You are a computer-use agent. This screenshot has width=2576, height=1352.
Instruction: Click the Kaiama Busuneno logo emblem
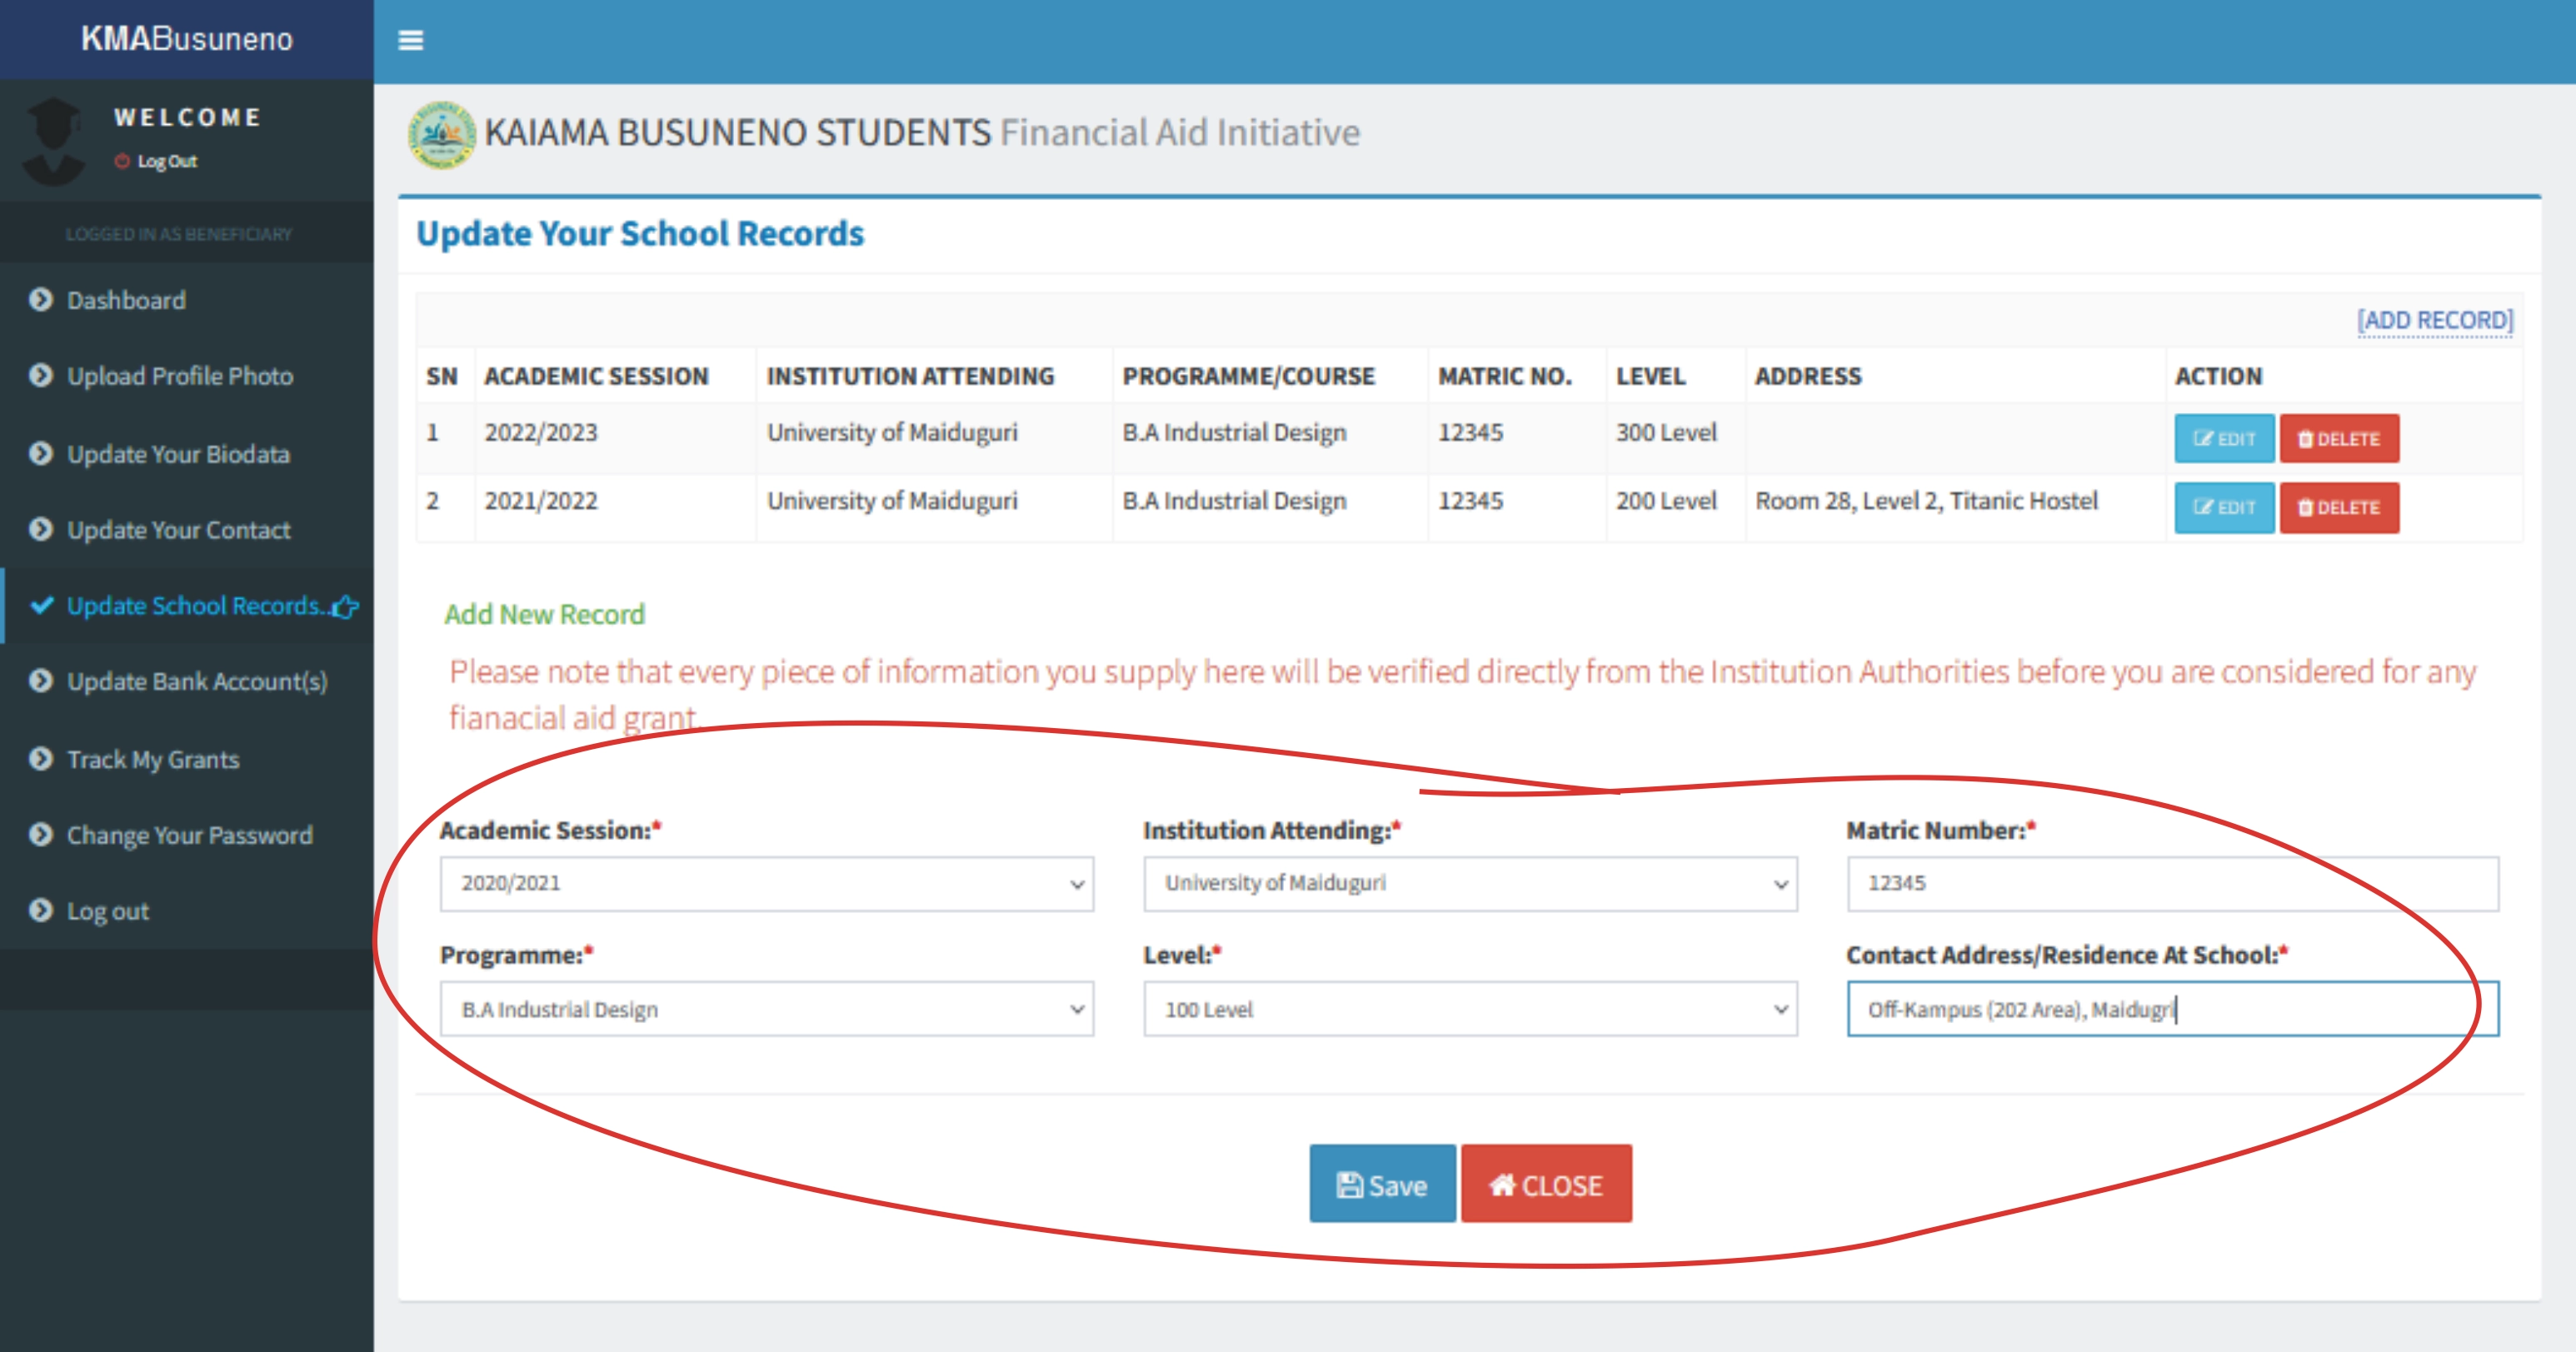click(x=441, y=134)
